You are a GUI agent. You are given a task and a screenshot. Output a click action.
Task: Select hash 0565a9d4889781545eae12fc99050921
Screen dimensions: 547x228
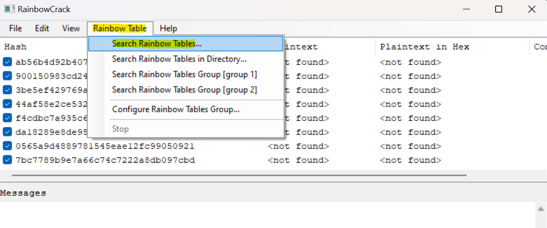click(105, 146)
